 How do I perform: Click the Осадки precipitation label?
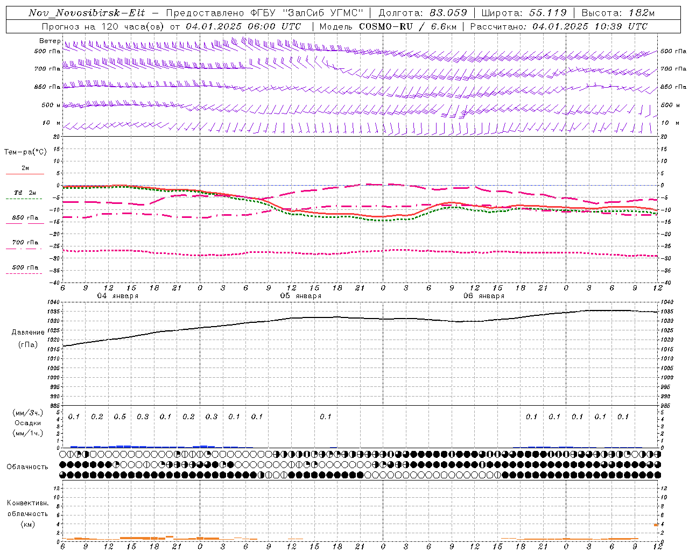pyautogui.click(x=27, y=423)
